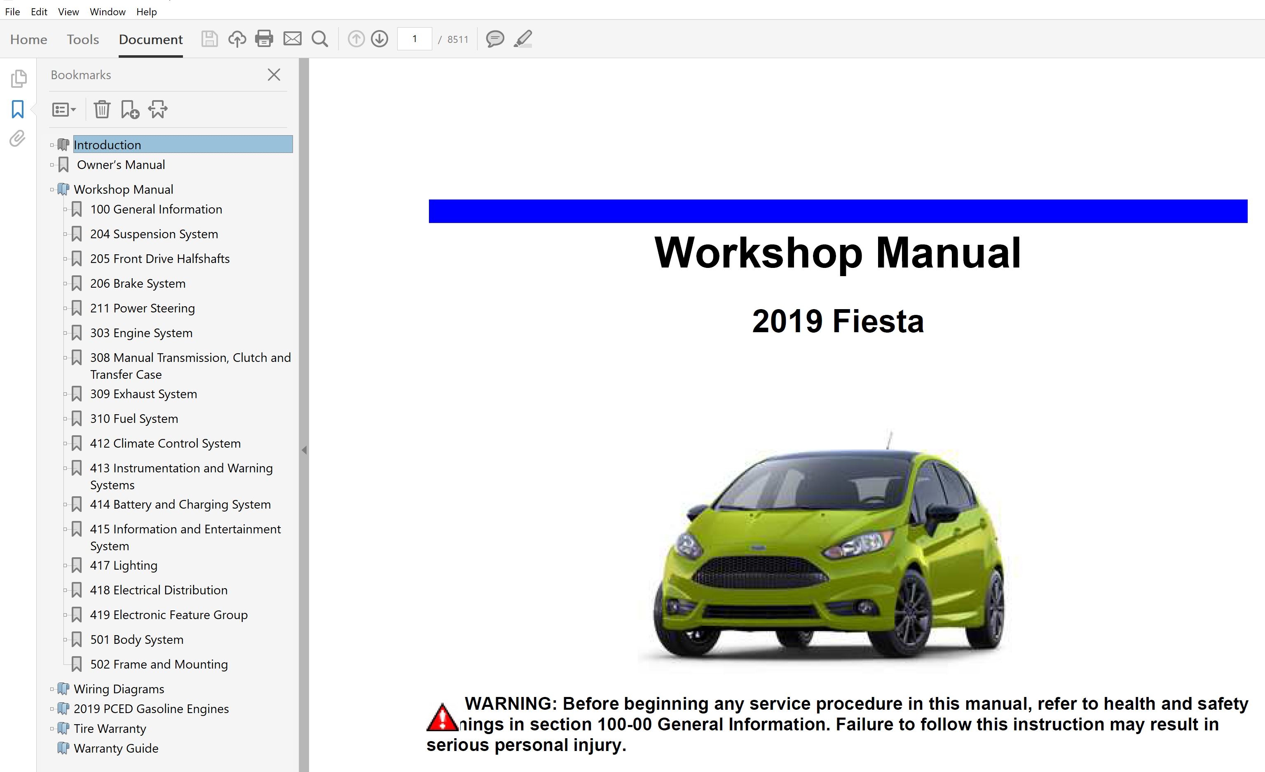Open bookmark options dropdown menu
This screenshot has height=772, width=1265.
tap(63, 109)
